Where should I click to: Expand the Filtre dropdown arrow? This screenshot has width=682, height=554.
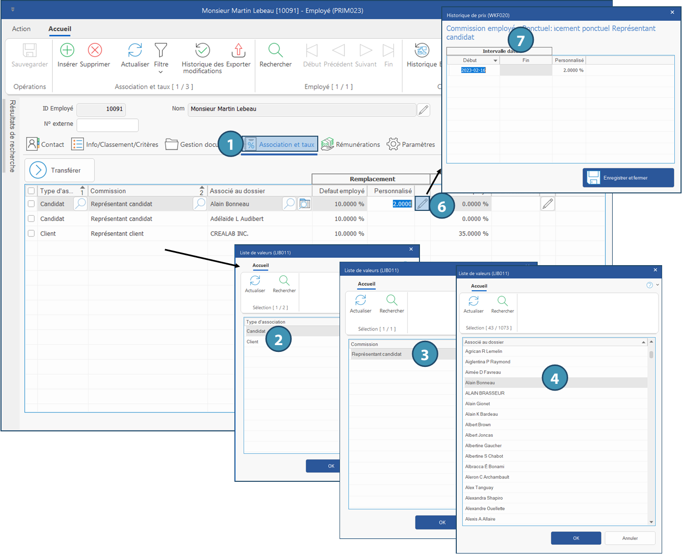tap(161, 72)
